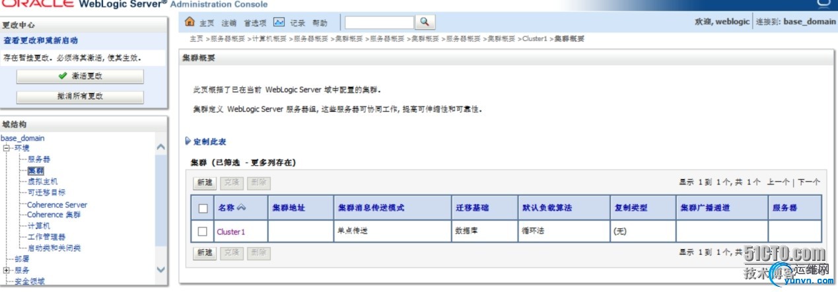Click Cluster1 in the breadcrumb trail

coord(535,39)
